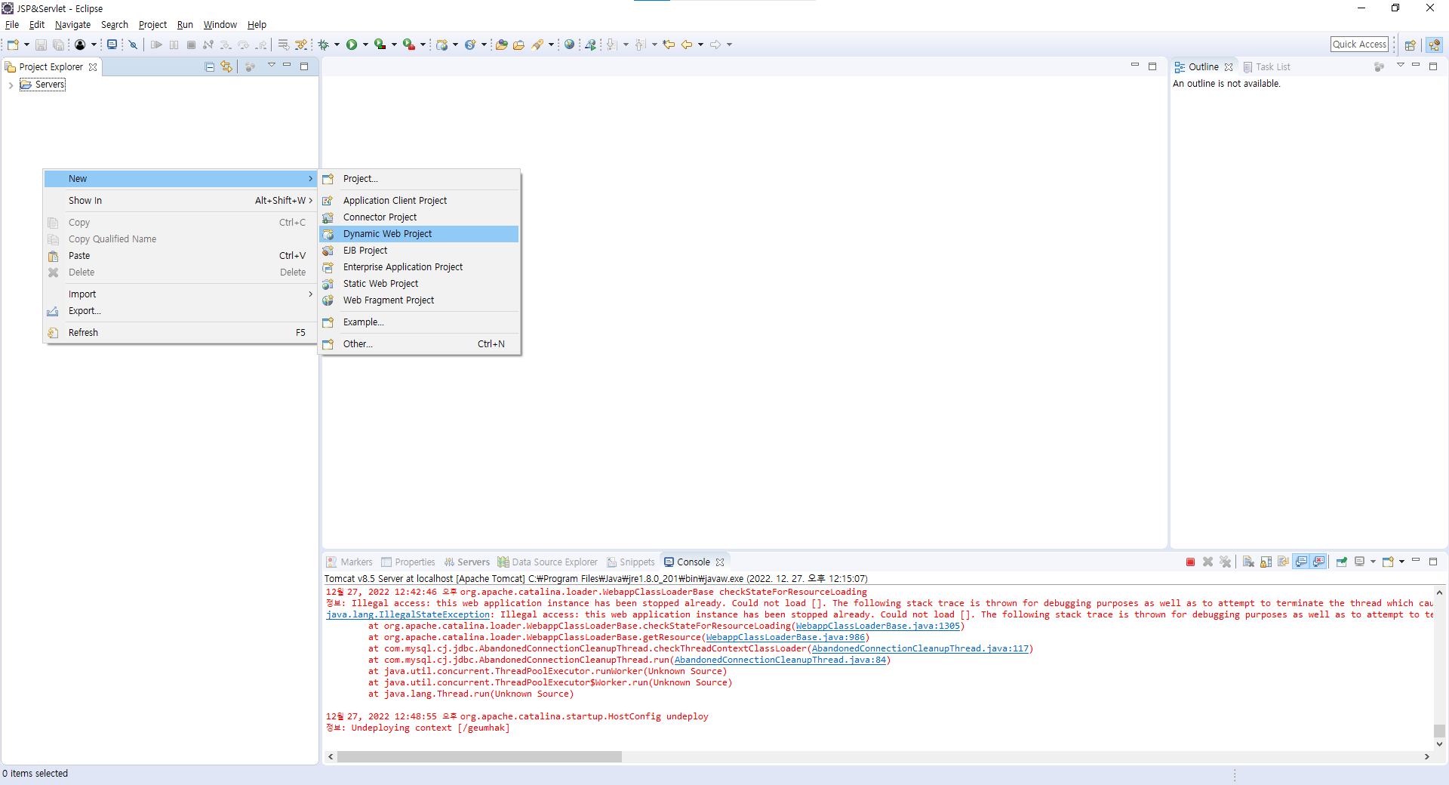Toggle Show Console When Standard Out Changes
The height and width of the screenshot is (785, 1449).
pos(1301,562)
